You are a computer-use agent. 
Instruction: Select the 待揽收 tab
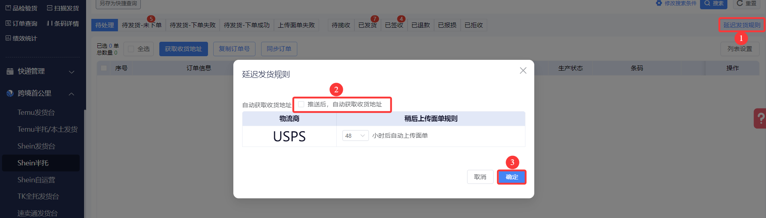[x=341, y=25]
